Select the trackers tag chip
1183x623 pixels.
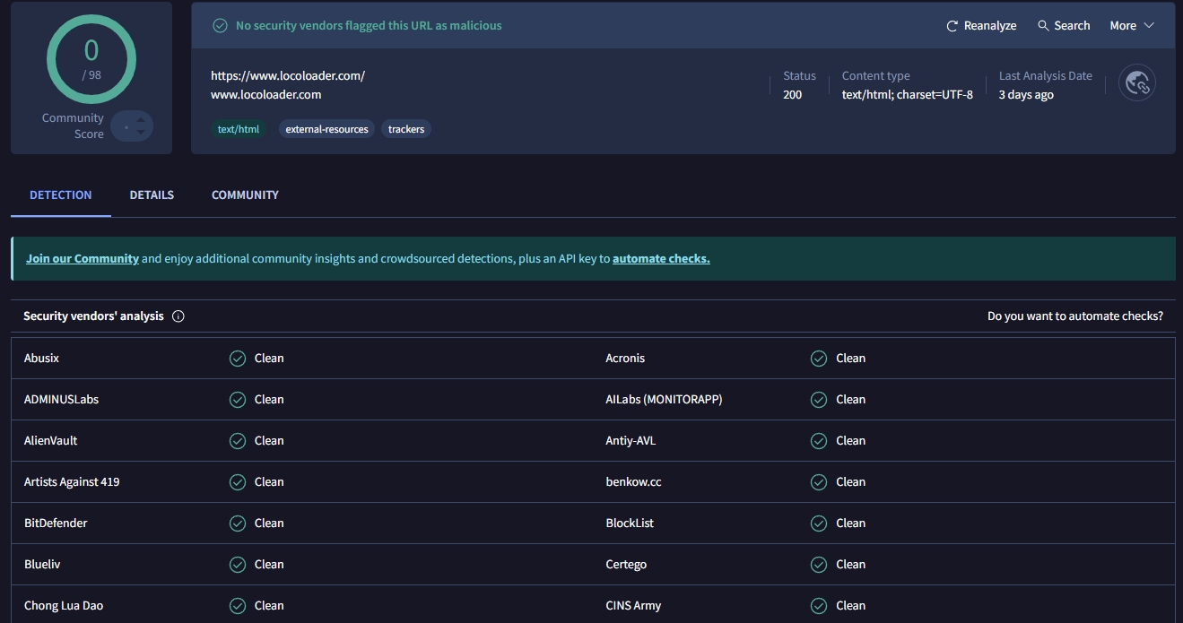pos(406,129)
